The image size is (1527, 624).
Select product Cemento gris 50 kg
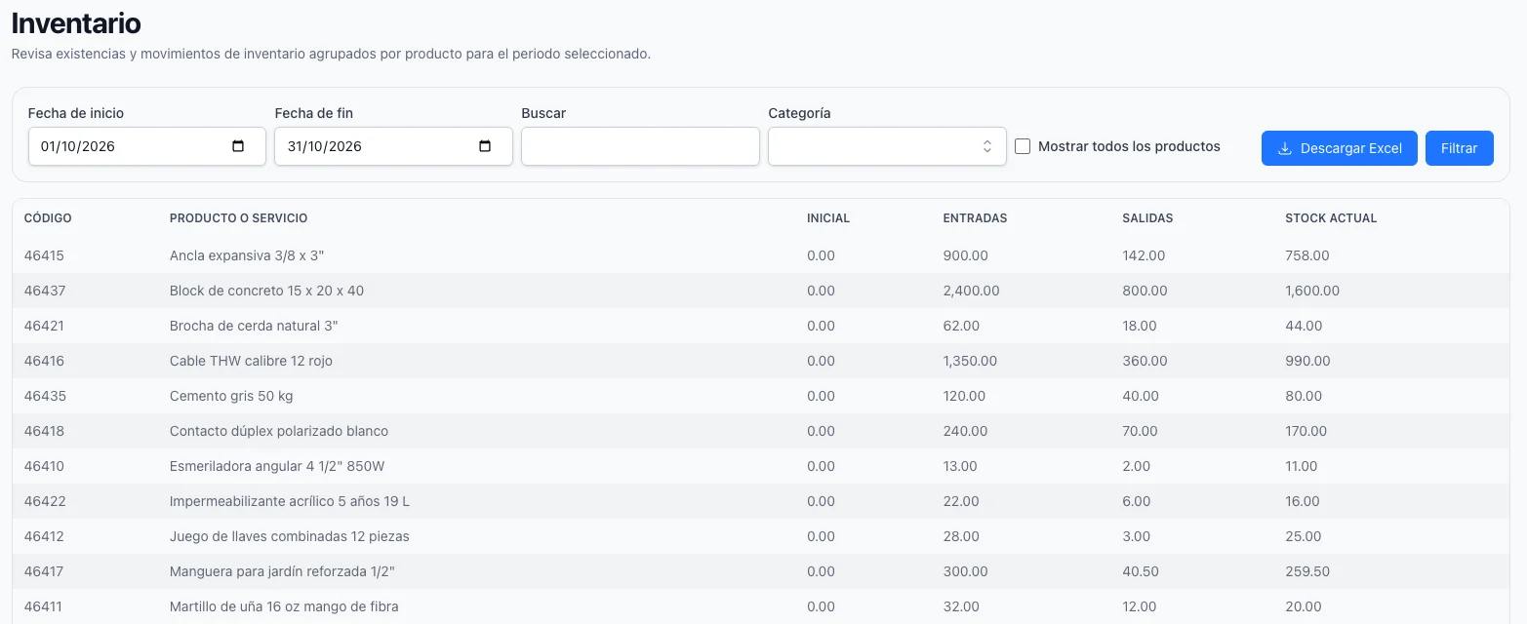[231, 396]
